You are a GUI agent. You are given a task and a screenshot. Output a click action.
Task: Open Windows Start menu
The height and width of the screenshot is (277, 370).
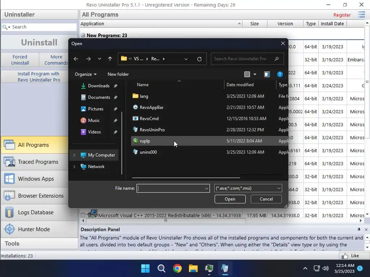point(145,268)
